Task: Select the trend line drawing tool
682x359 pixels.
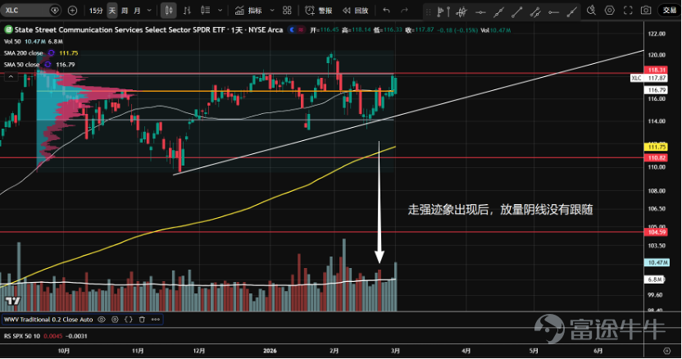Action: tap(516, 12)
